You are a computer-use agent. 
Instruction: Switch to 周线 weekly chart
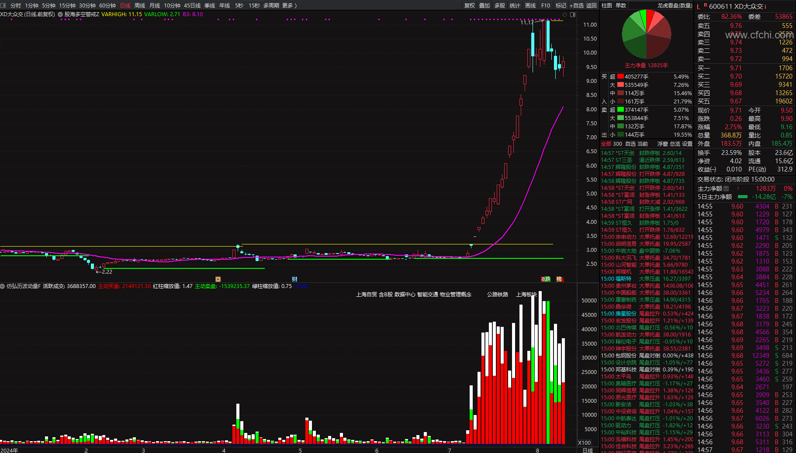pyautogui.click(x=140, y=5)
